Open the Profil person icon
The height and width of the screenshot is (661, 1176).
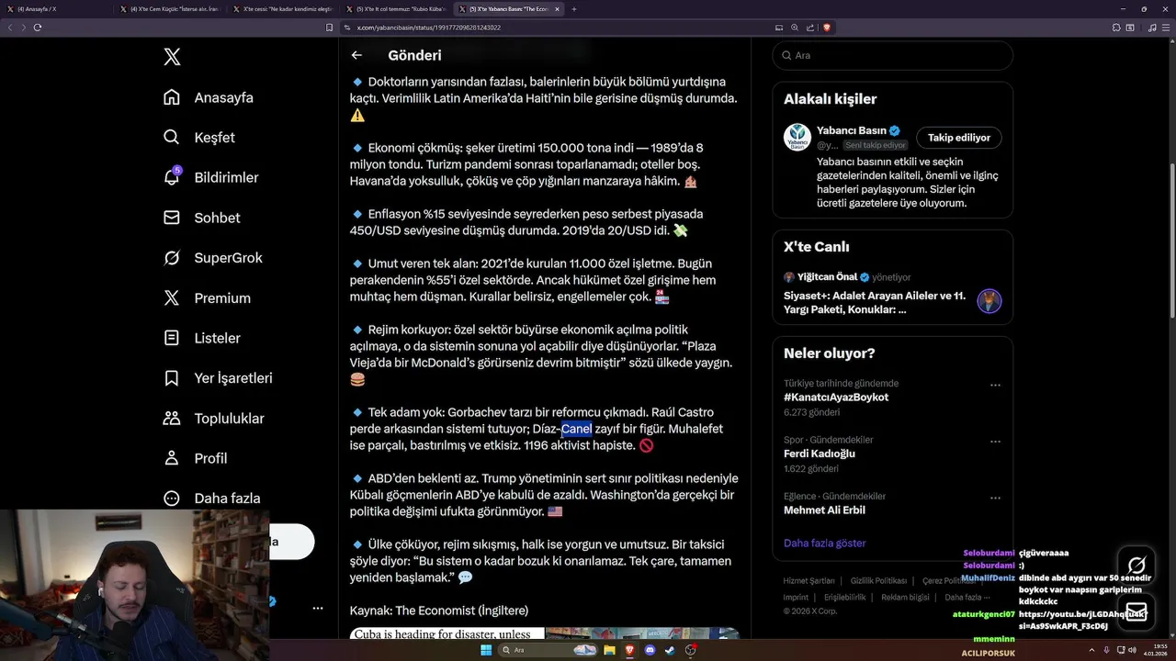click(x=172, y=458)
